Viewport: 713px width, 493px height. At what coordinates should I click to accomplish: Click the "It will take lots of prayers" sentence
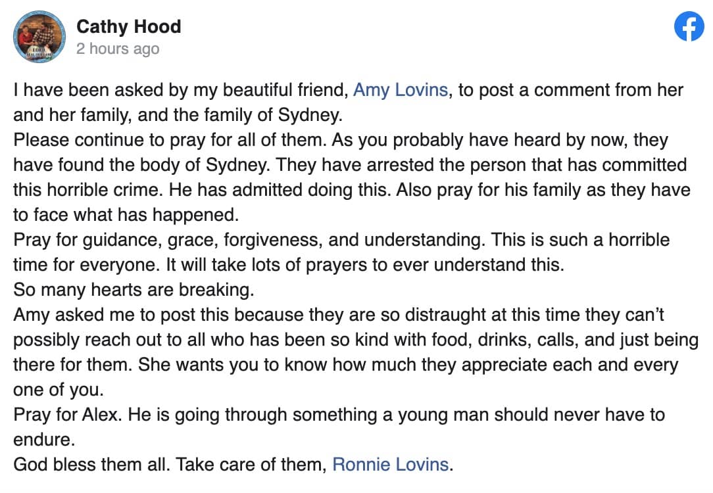[x=365, y=264]
